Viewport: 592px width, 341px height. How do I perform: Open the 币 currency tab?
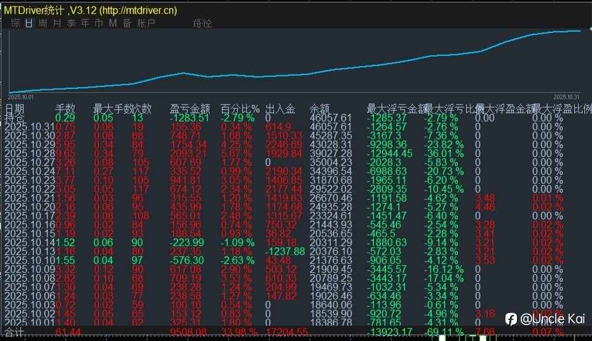[x=99, y=23]
